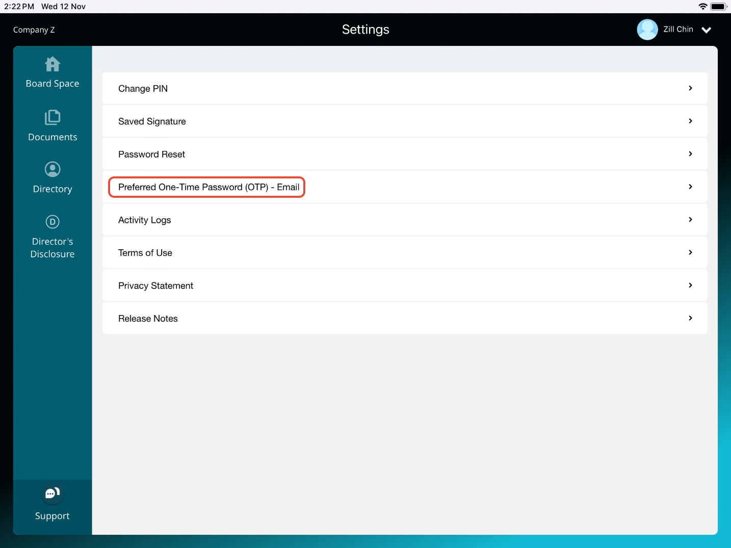
Task: Read the Terms of Use
Action: (405, 253)
